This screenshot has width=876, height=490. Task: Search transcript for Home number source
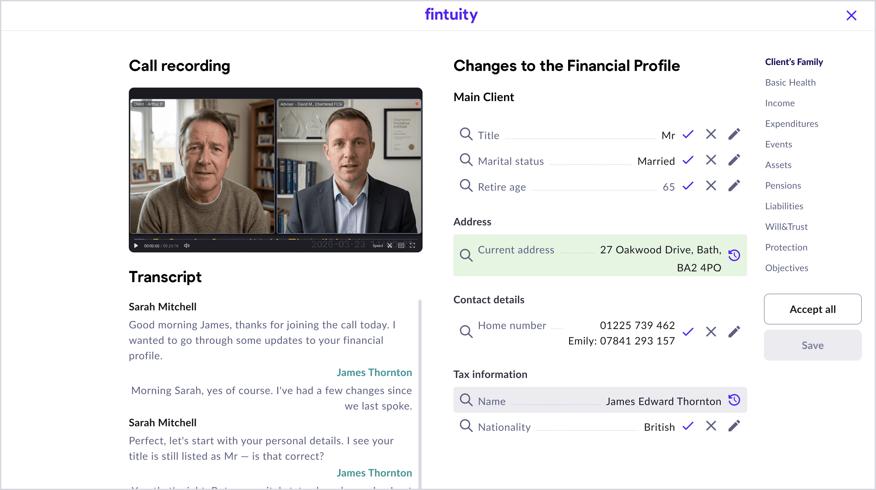tap(466, 332)
